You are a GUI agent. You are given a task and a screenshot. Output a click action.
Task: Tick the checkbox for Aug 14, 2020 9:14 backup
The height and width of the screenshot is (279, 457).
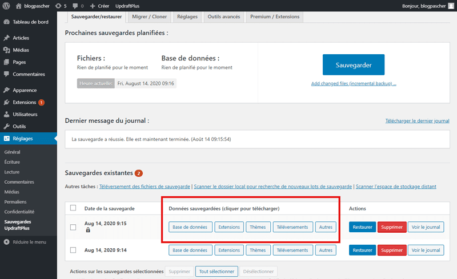(73, 250)
